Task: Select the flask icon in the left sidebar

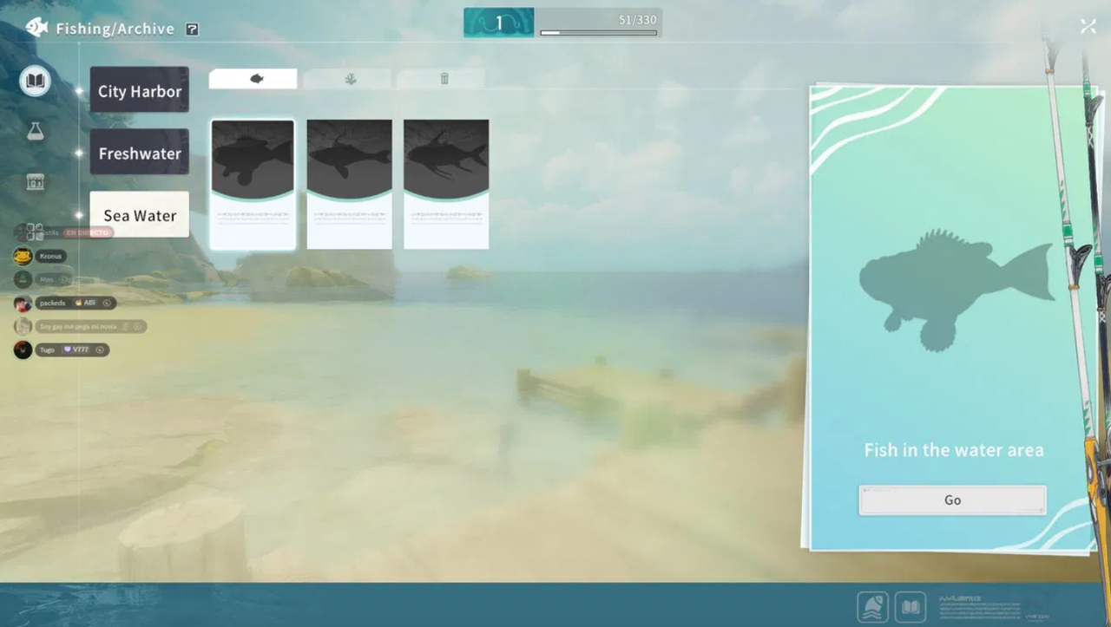Action: pyautogui.click(x=36, y=131)
